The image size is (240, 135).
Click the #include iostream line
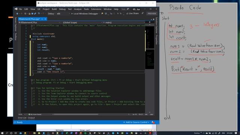(x=43, y=34)
